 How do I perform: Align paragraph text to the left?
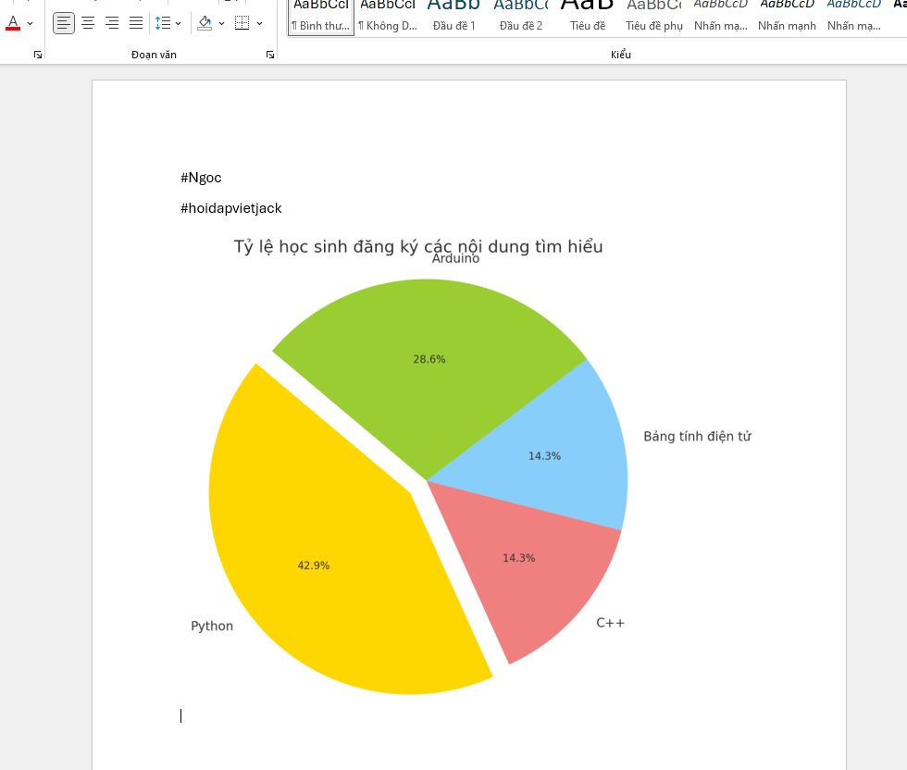[x=64, y=22]
